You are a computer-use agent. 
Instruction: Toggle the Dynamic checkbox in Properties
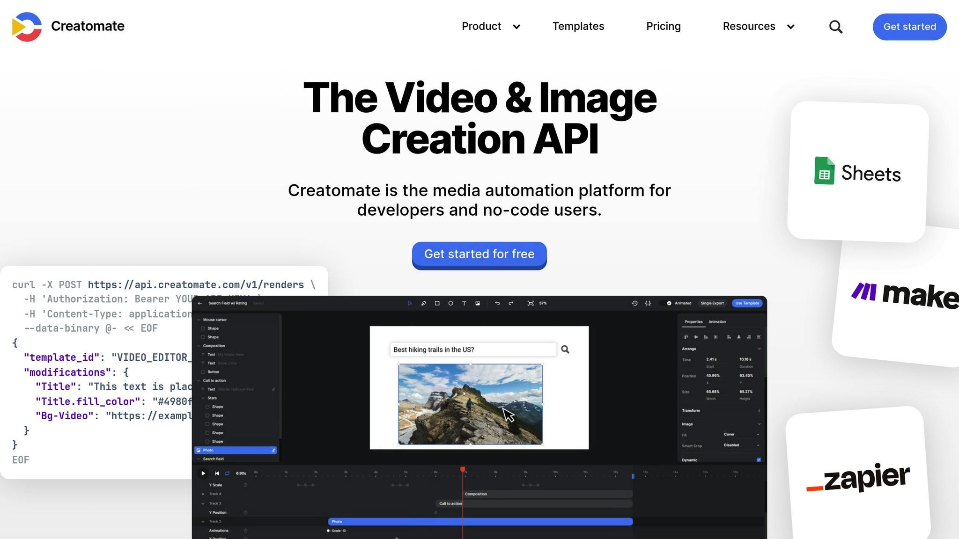point(759,460)
